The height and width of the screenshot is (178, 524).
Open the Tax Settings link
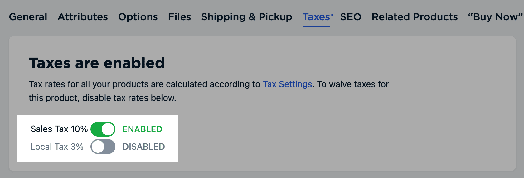(x=287, y=84)
